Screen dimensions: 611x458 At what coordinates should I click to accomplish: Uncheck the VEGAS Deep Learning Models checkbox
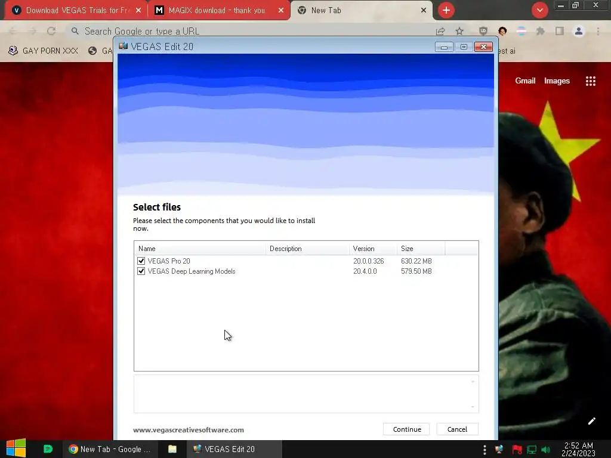[141, 271]
